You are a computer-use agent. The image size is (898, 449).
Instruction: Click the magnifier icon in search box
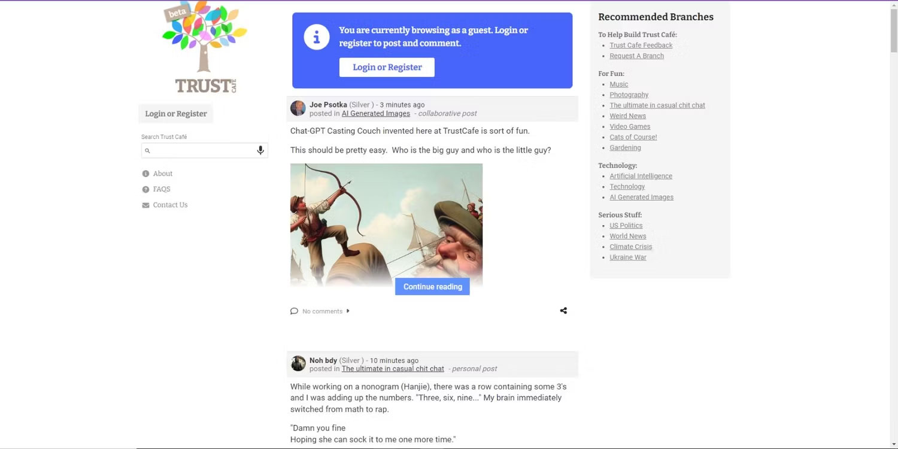tap(147, 151)
